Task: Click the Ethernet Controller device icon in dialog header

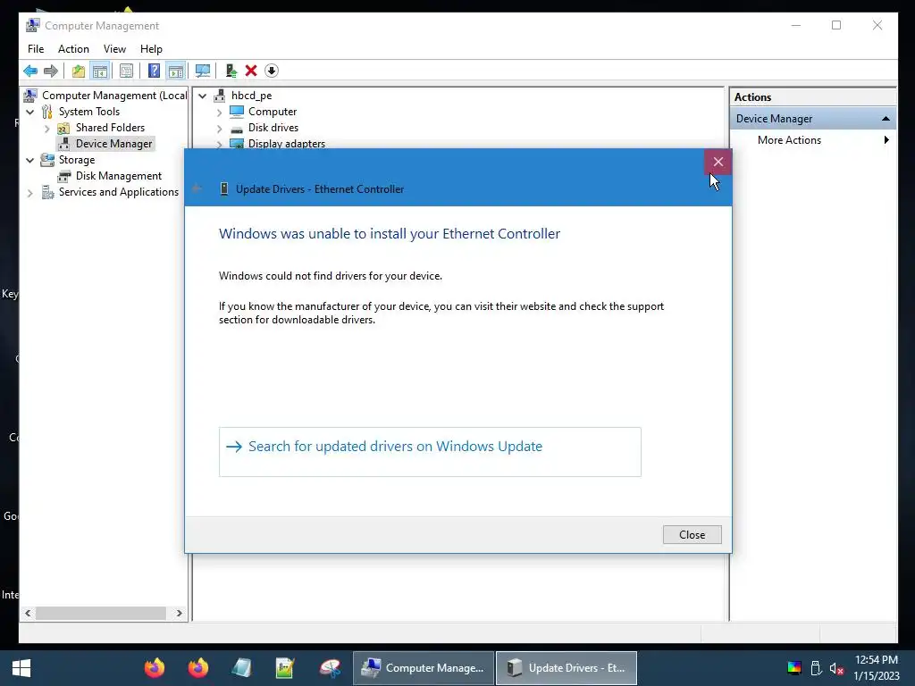Action: coord(224,188)
